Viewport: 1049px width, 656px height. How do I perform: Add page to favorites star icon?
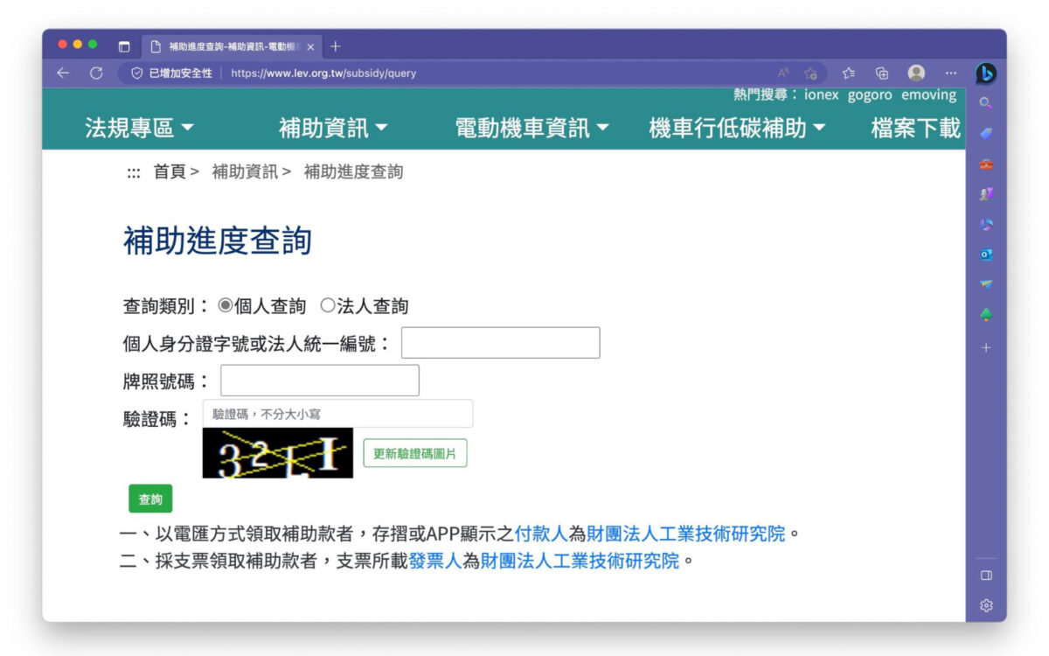point(811,73)
